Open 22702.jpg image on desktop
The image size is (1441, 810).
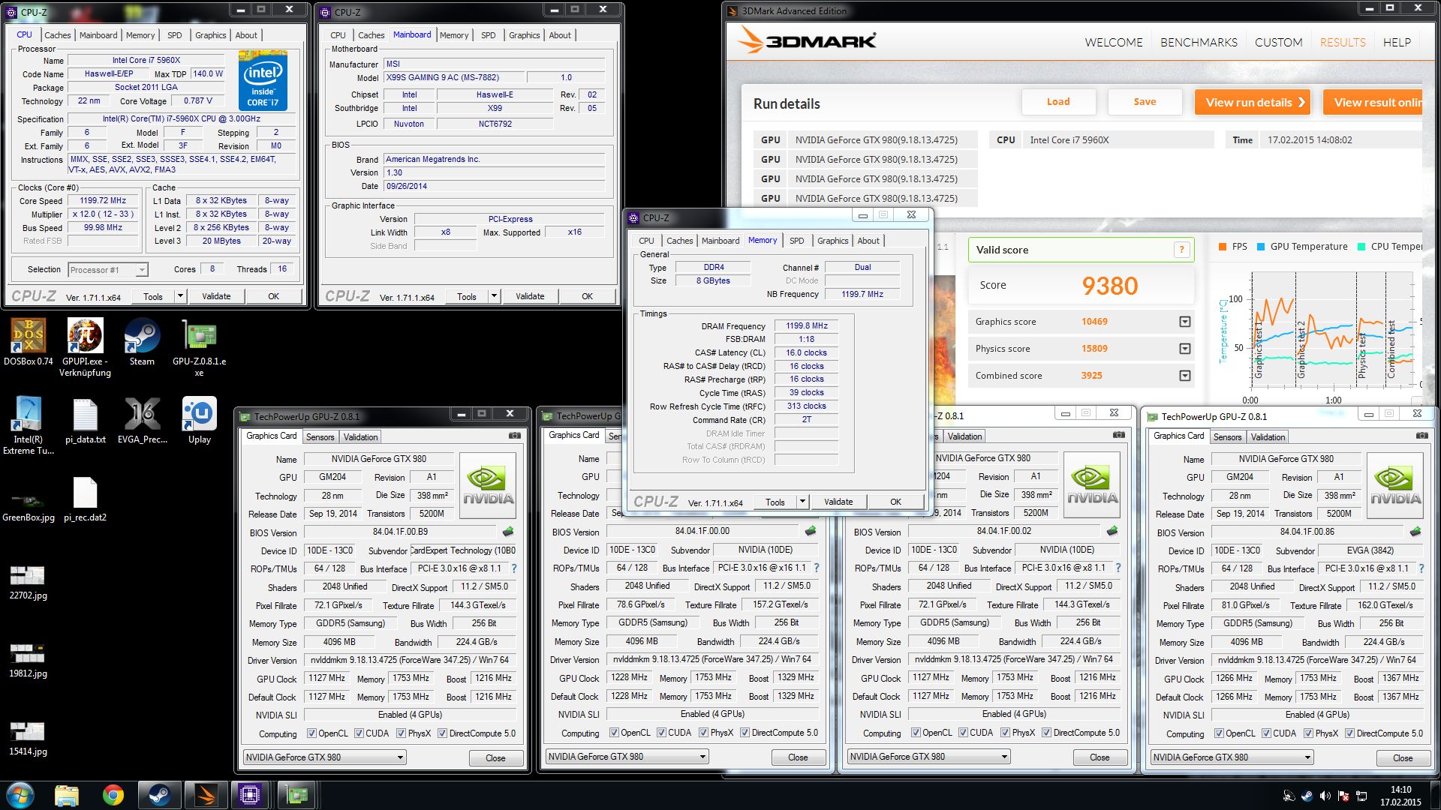[28, 581]
